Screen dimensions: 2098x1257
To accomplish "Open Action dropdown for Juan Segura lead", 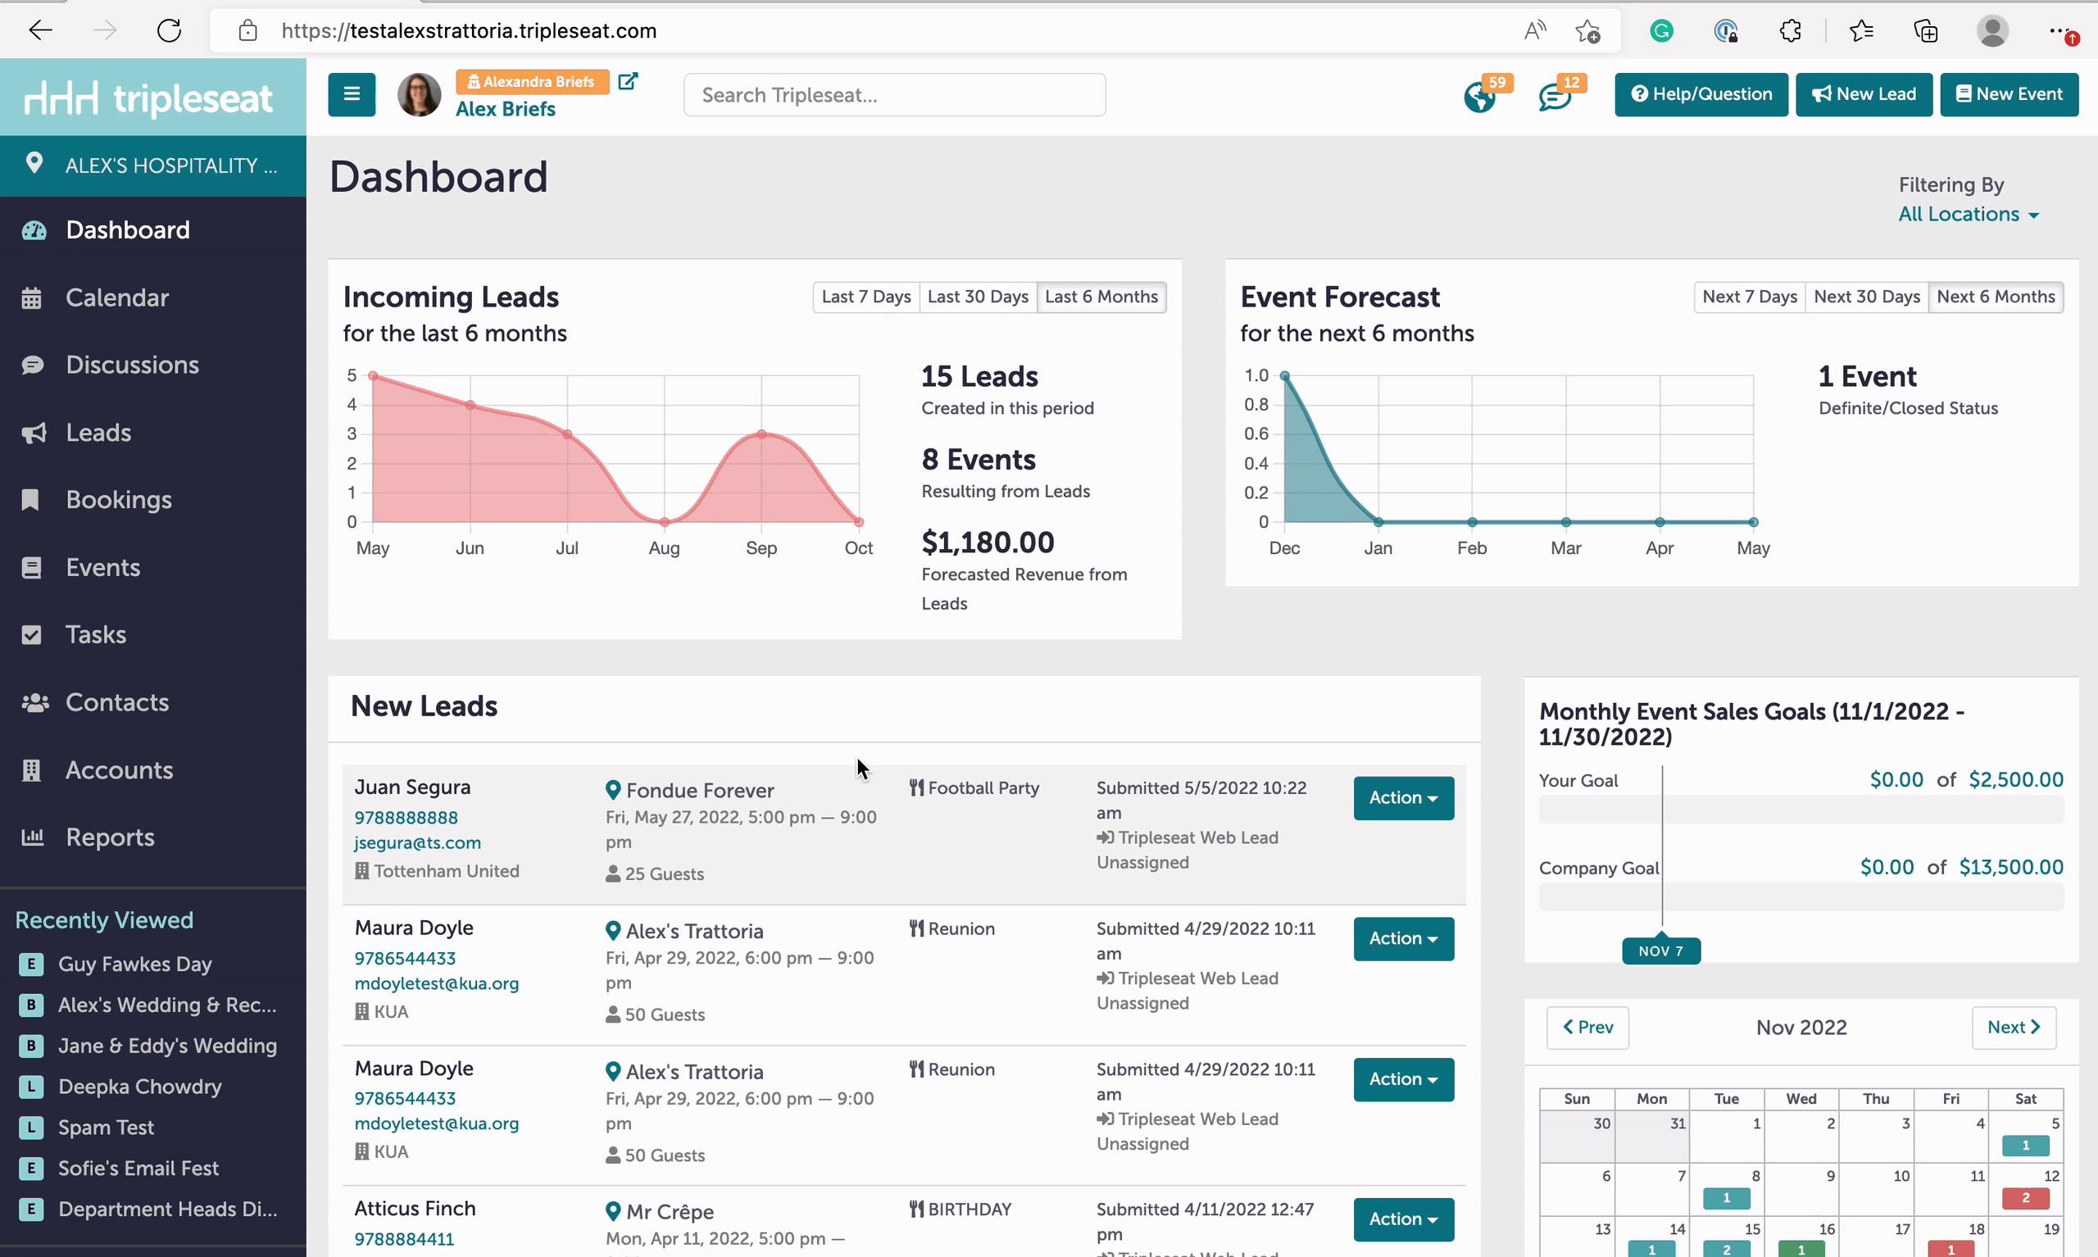I will point(1404,798).
